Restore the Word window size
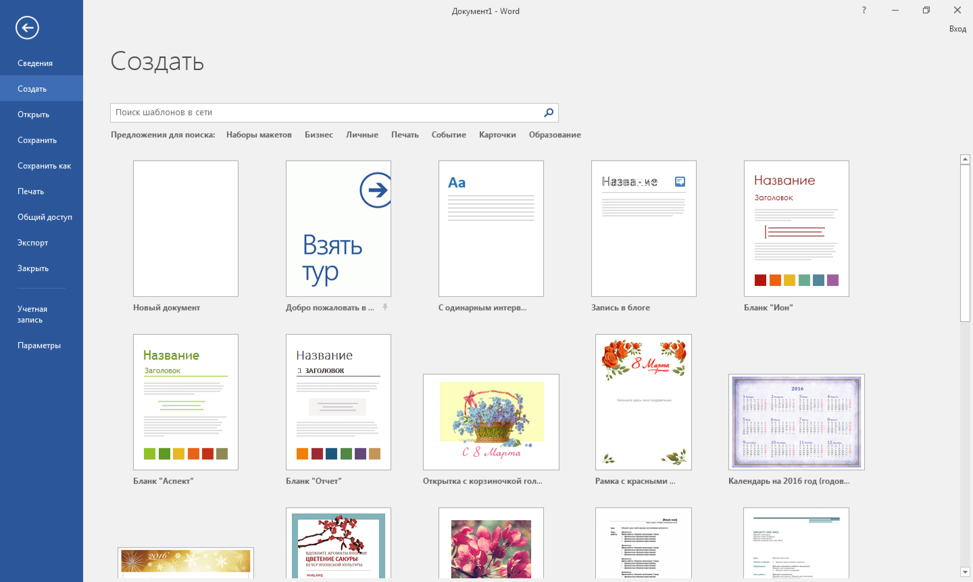 coord(926,10)
